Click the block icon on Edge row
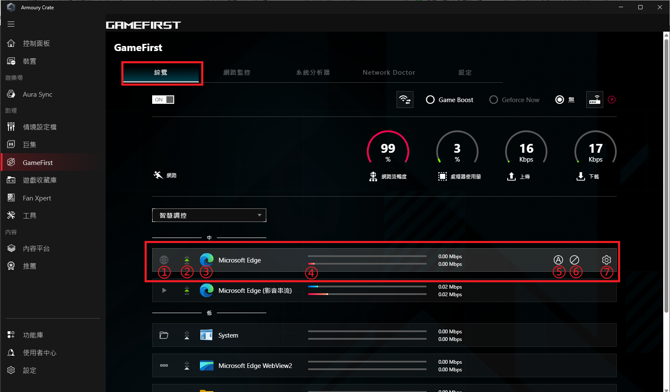670x392 pixels. pos(574,260)
